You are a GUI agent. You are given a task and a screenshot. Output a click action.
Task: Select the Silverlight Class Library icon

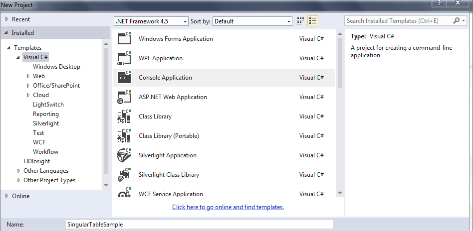click(x=124, y=175)
